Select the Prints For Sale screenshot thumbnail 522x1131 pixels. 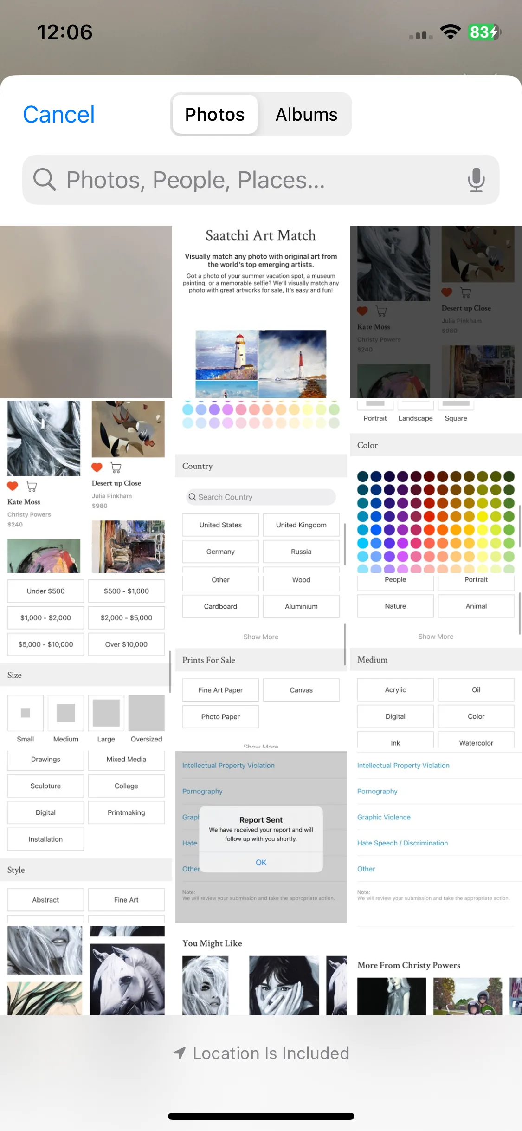click(261, 662)
